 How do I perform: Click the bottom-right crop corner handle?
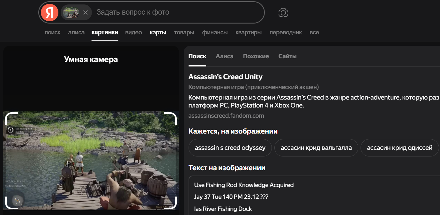(171, 203)
